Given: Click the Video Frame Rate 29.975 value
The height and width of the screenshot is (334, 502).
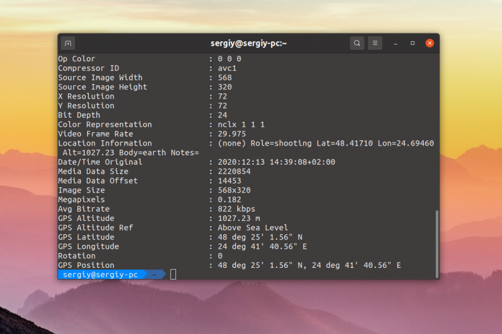Looking at the screenshot, I should (232, 134).
